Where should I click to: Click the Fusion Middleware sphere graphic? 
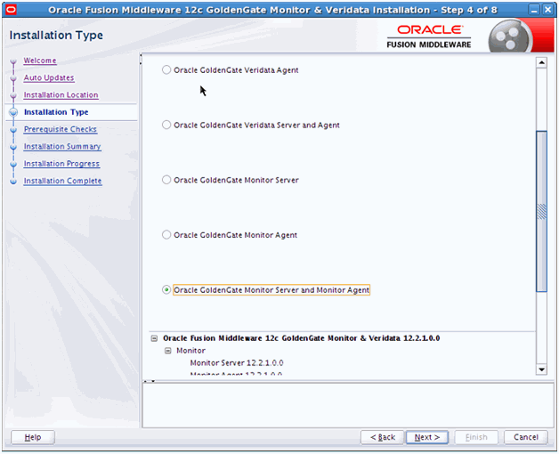tap(509, 36)
